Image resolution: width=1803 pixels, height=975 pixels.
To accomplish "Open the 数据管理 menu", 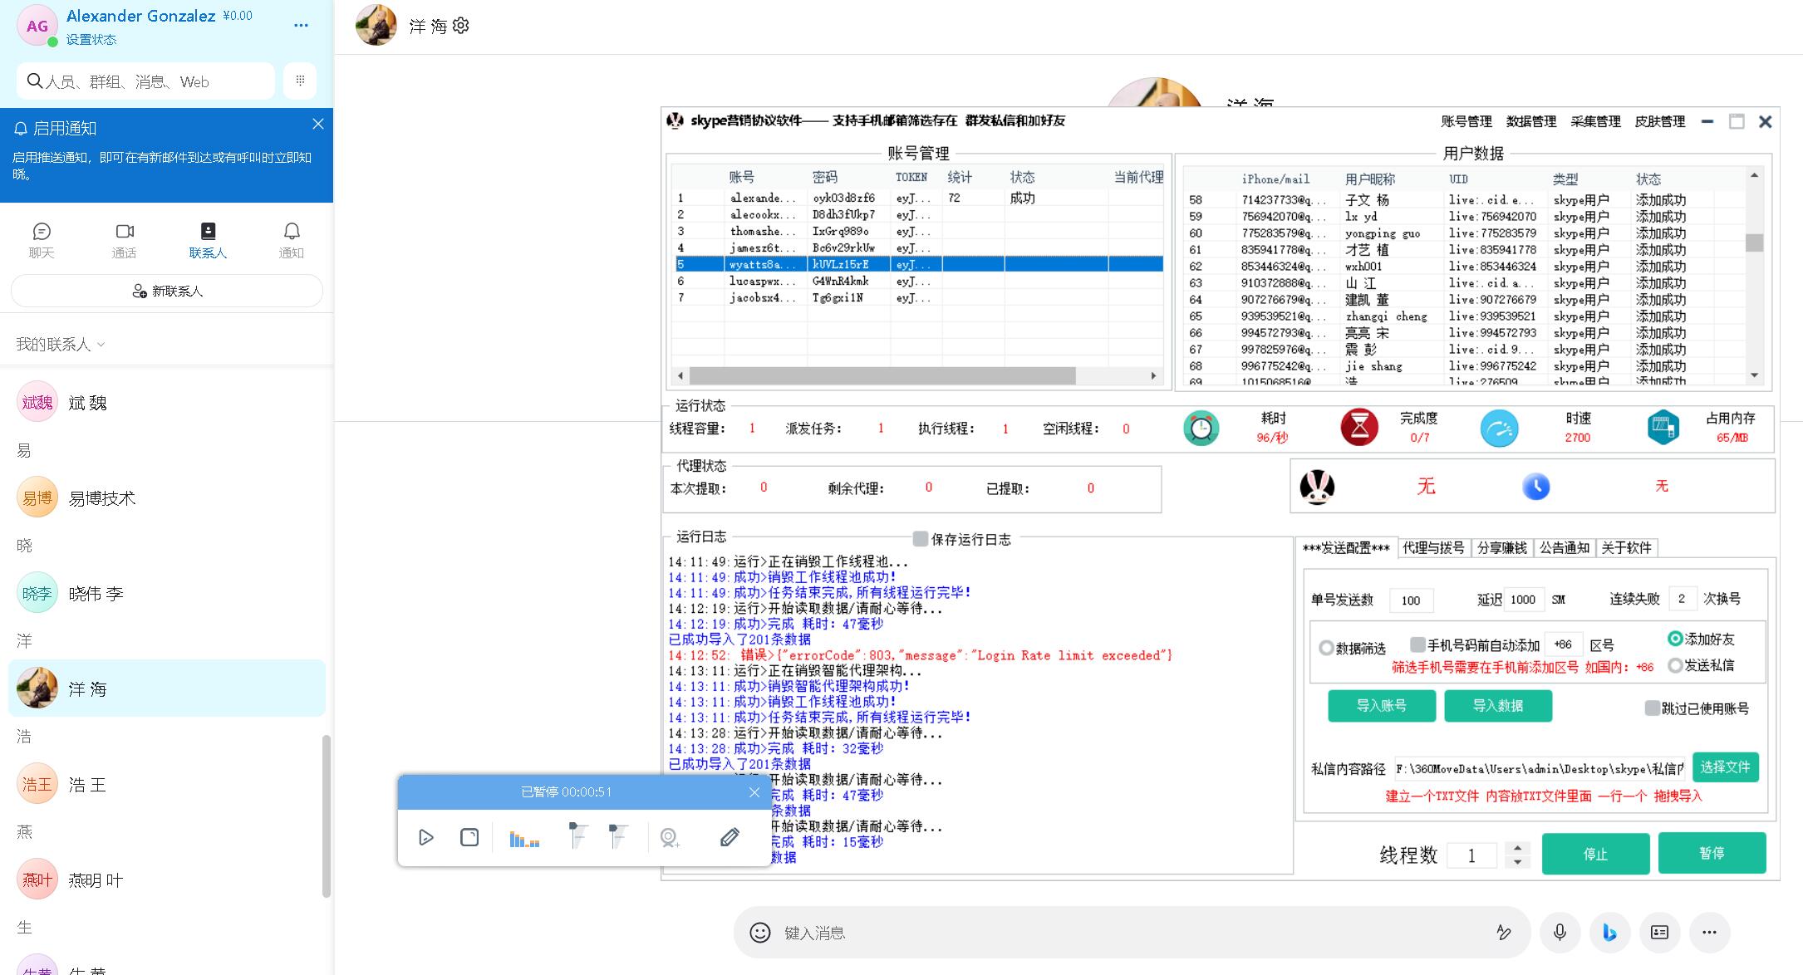I will [1530, 121].
